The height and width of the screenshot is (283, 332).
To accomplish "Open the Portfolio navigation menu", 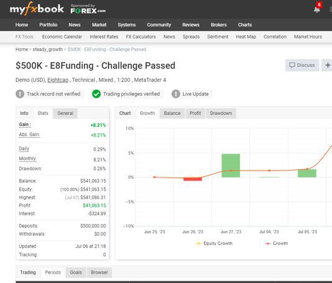I will [48, 25].
